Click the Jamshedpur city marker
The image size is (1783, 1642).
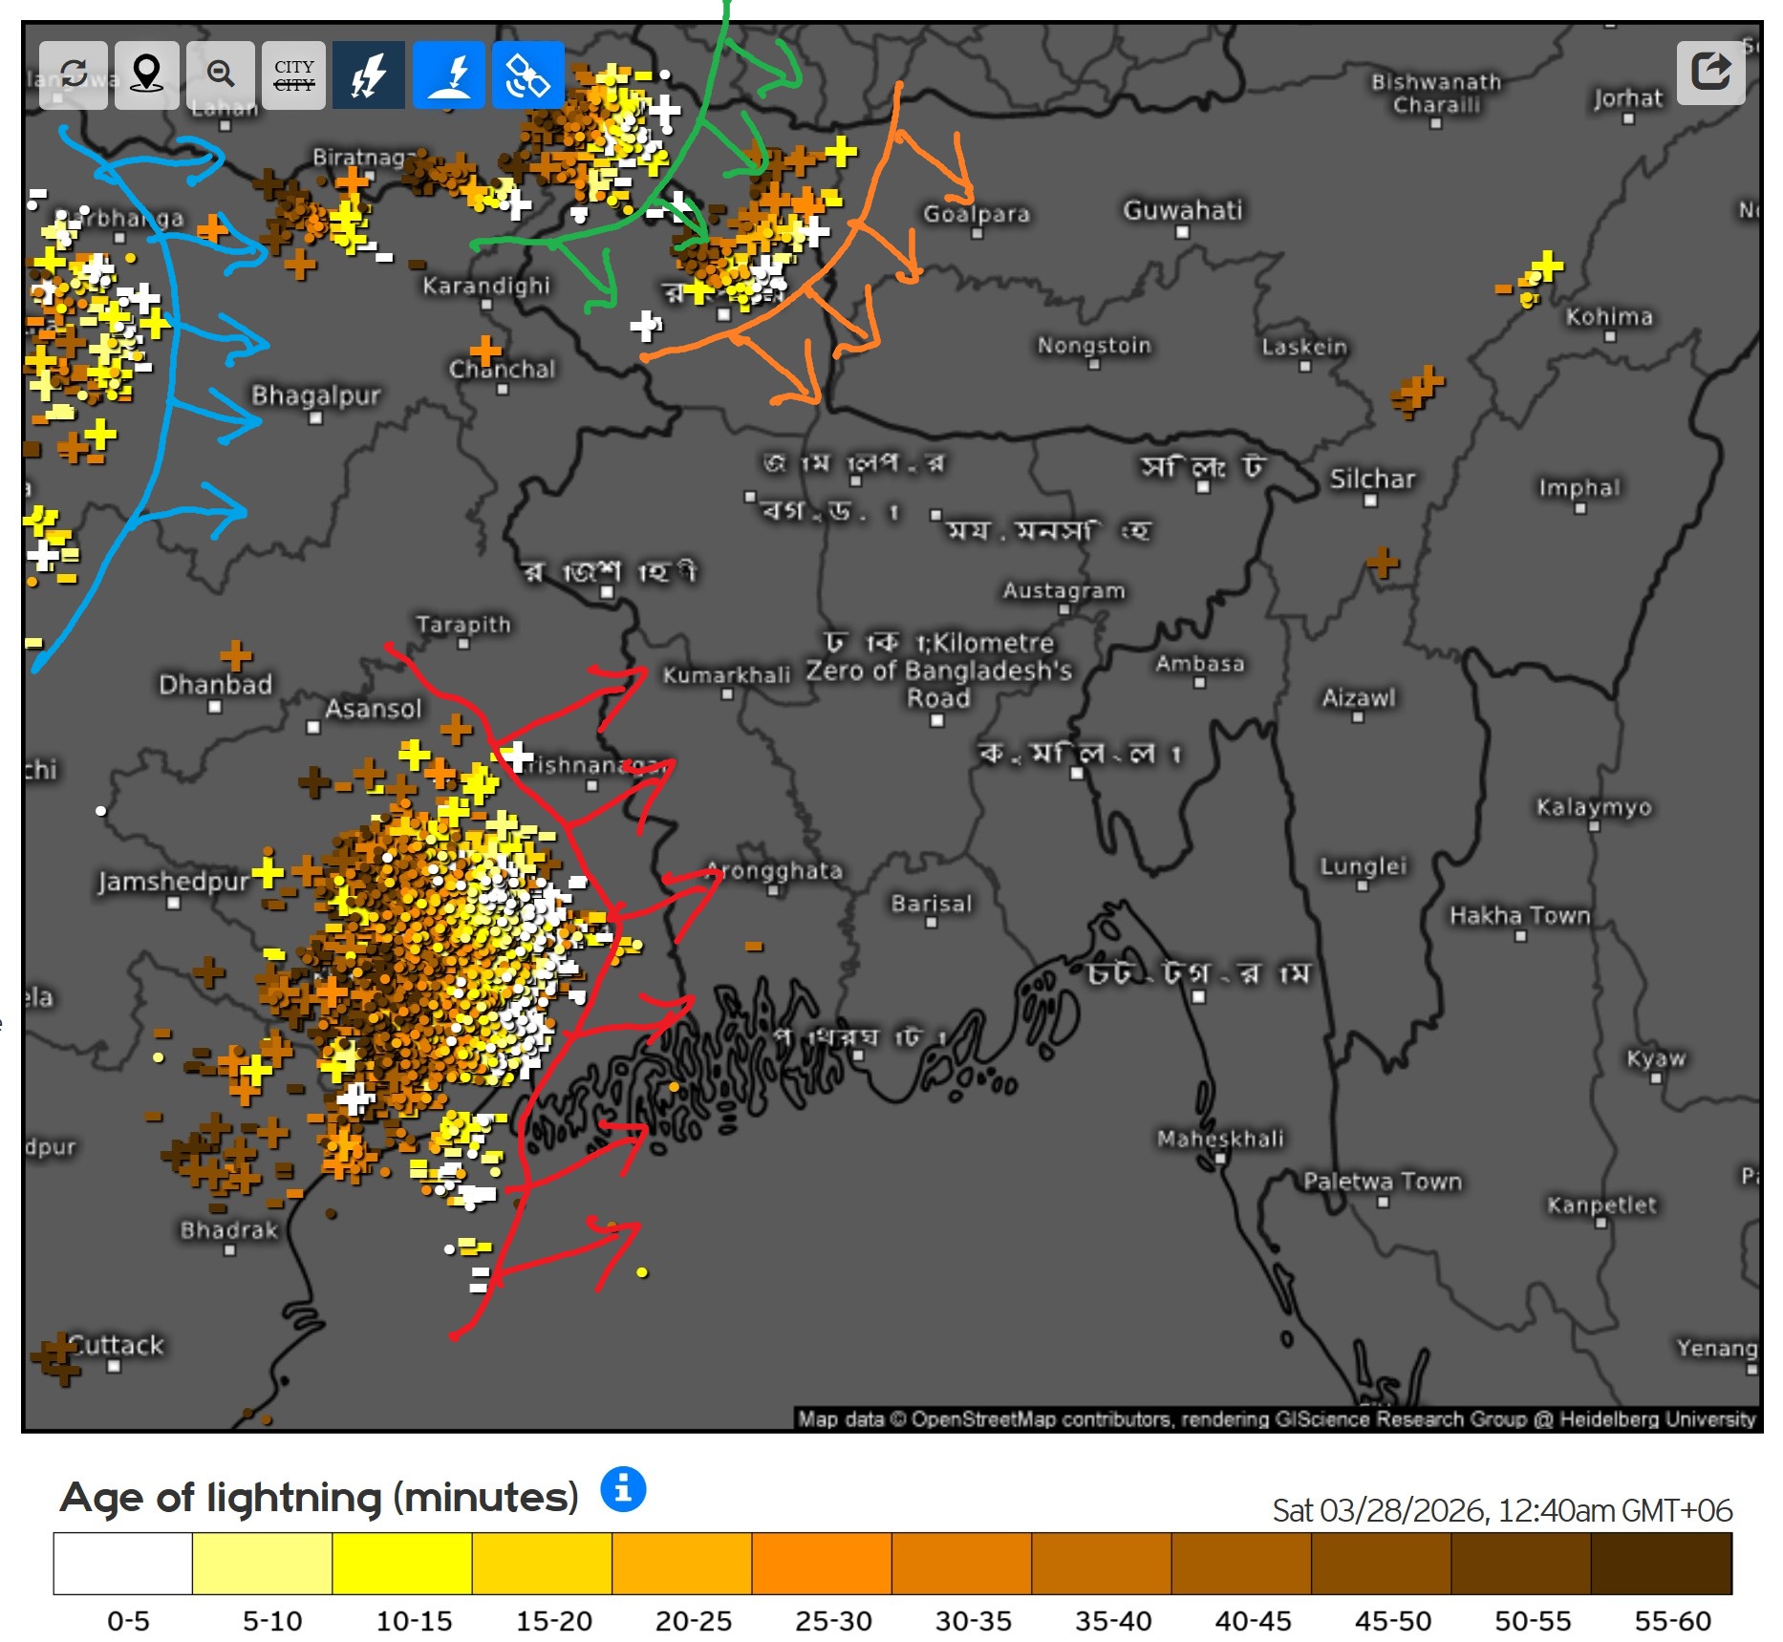tap(174, 903)
